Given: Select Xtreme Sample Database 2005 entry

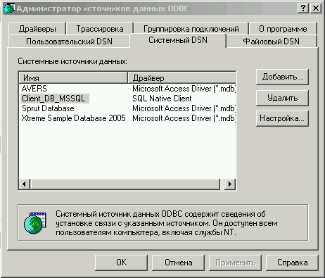Looking at the screenshot, I should [x=74, y=118].
